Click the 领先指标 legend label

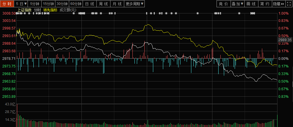pos(50,10)
